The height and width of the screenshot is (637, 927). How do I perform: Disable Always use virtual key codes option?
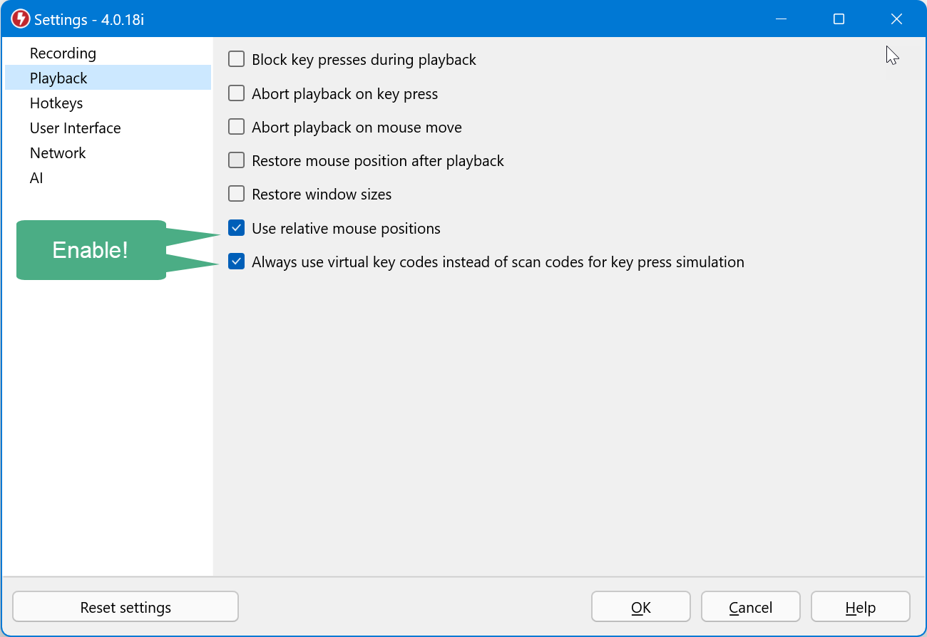(x=236, y=261)
